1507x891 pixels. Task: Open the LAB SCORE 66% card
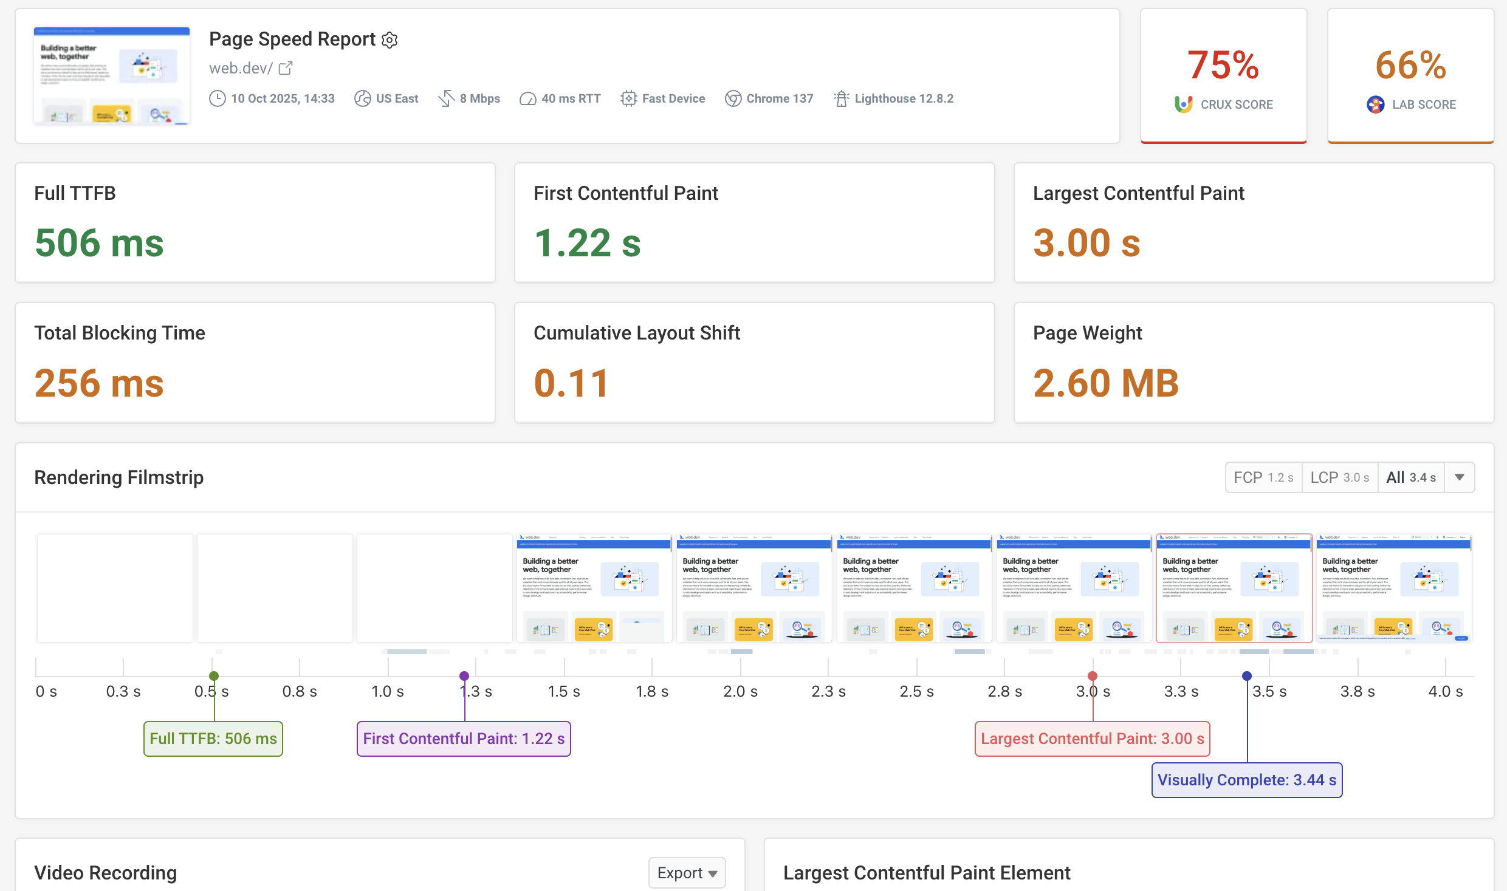coord(1410,76)
